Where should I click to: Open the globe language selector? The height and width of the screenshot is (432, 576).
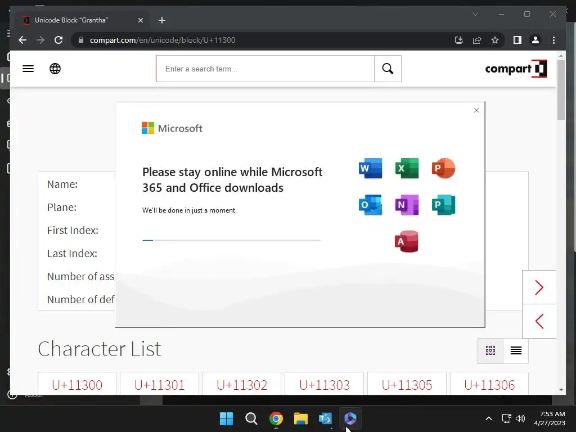(x=55, y=69)
